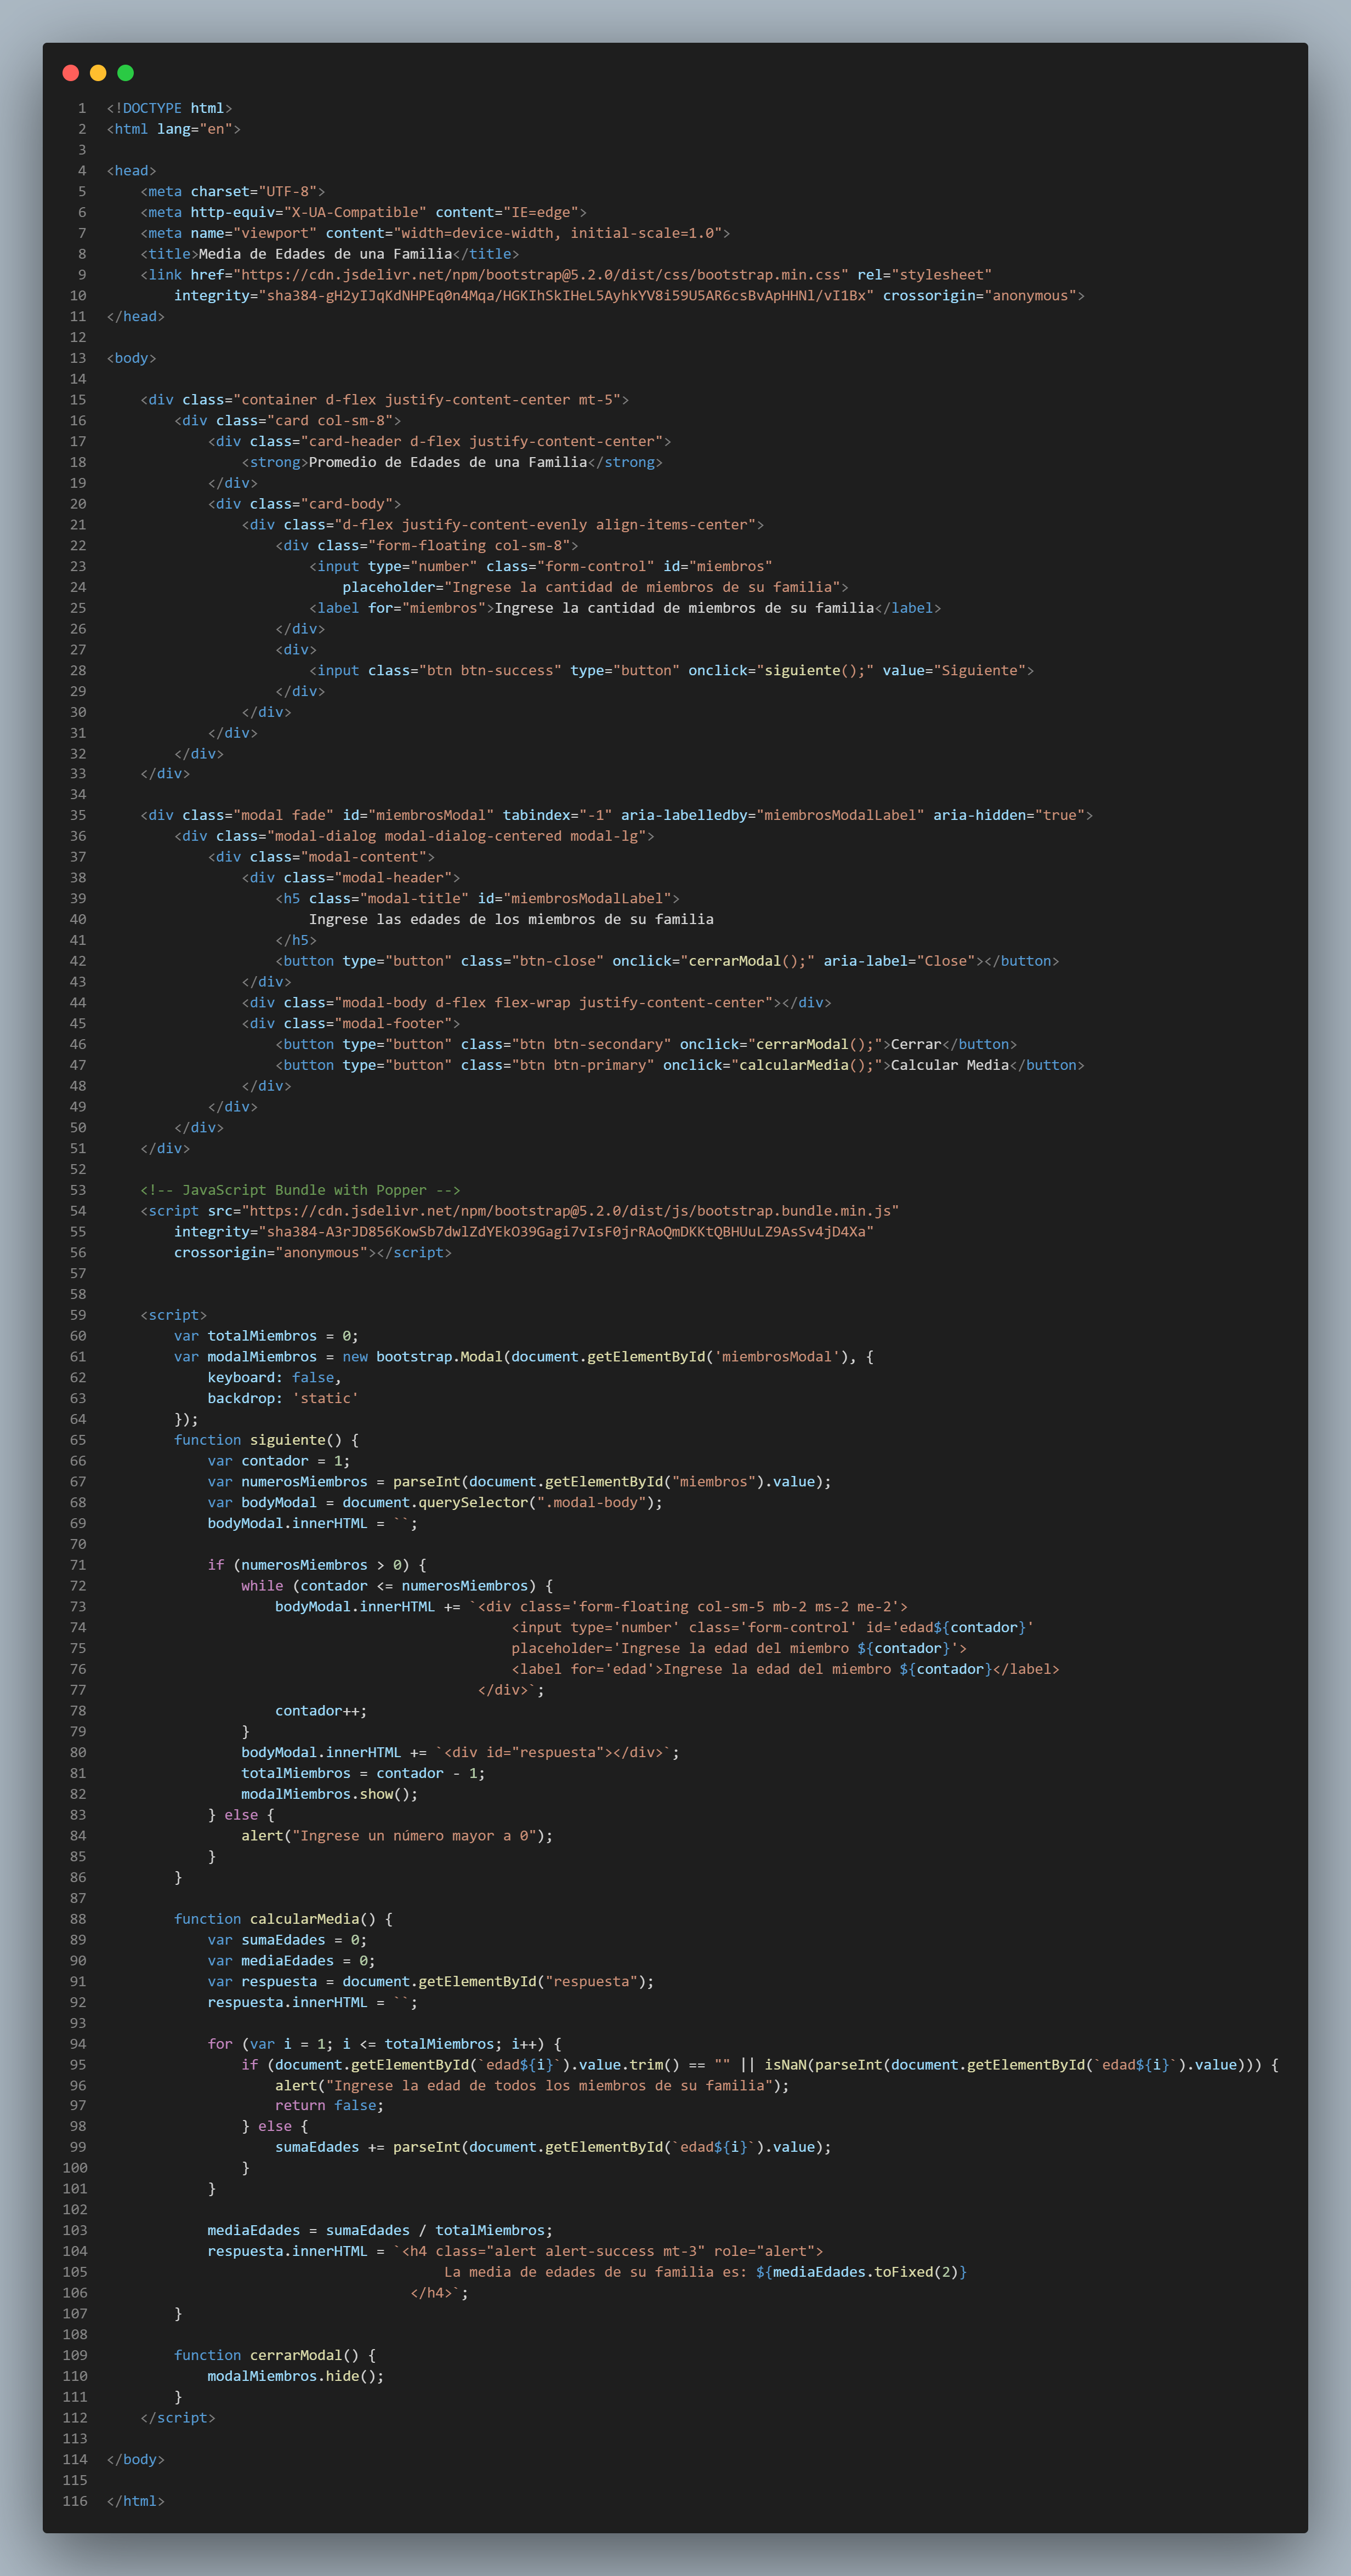
Task: Click the 'contador++;' line
Action: click(321, 1711)
